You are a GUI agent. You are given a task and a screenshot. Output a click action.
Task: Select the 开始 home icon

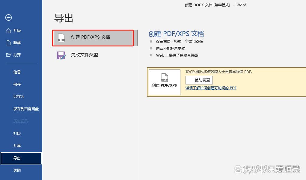pyautogui.click(x=9, y=30)
